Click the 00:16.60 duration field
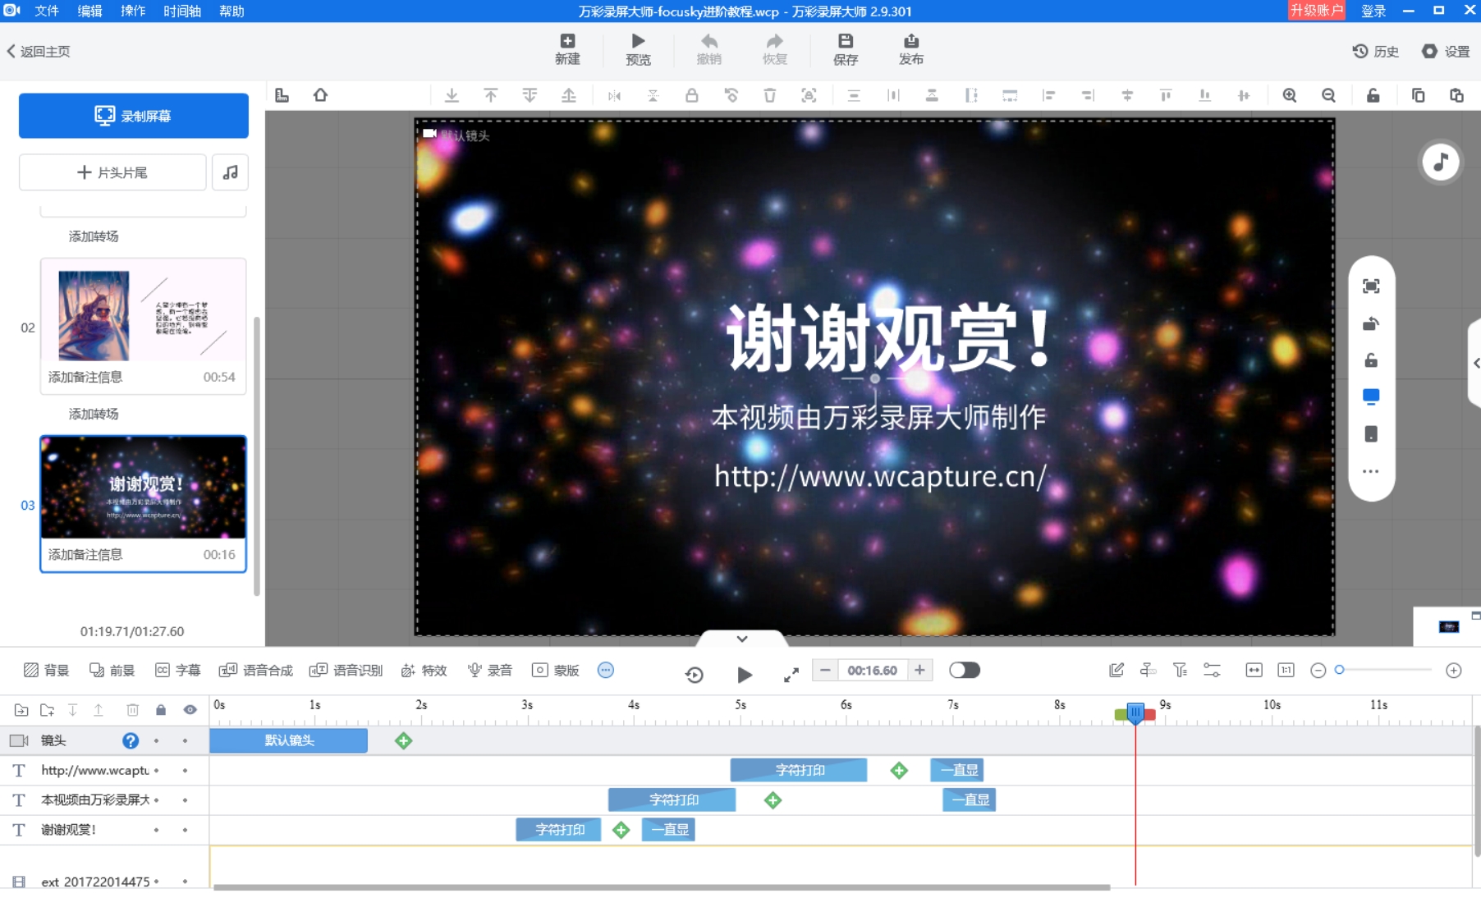Screen dimensions: 1481x898 pyautogui.click(x=872, y=670)
